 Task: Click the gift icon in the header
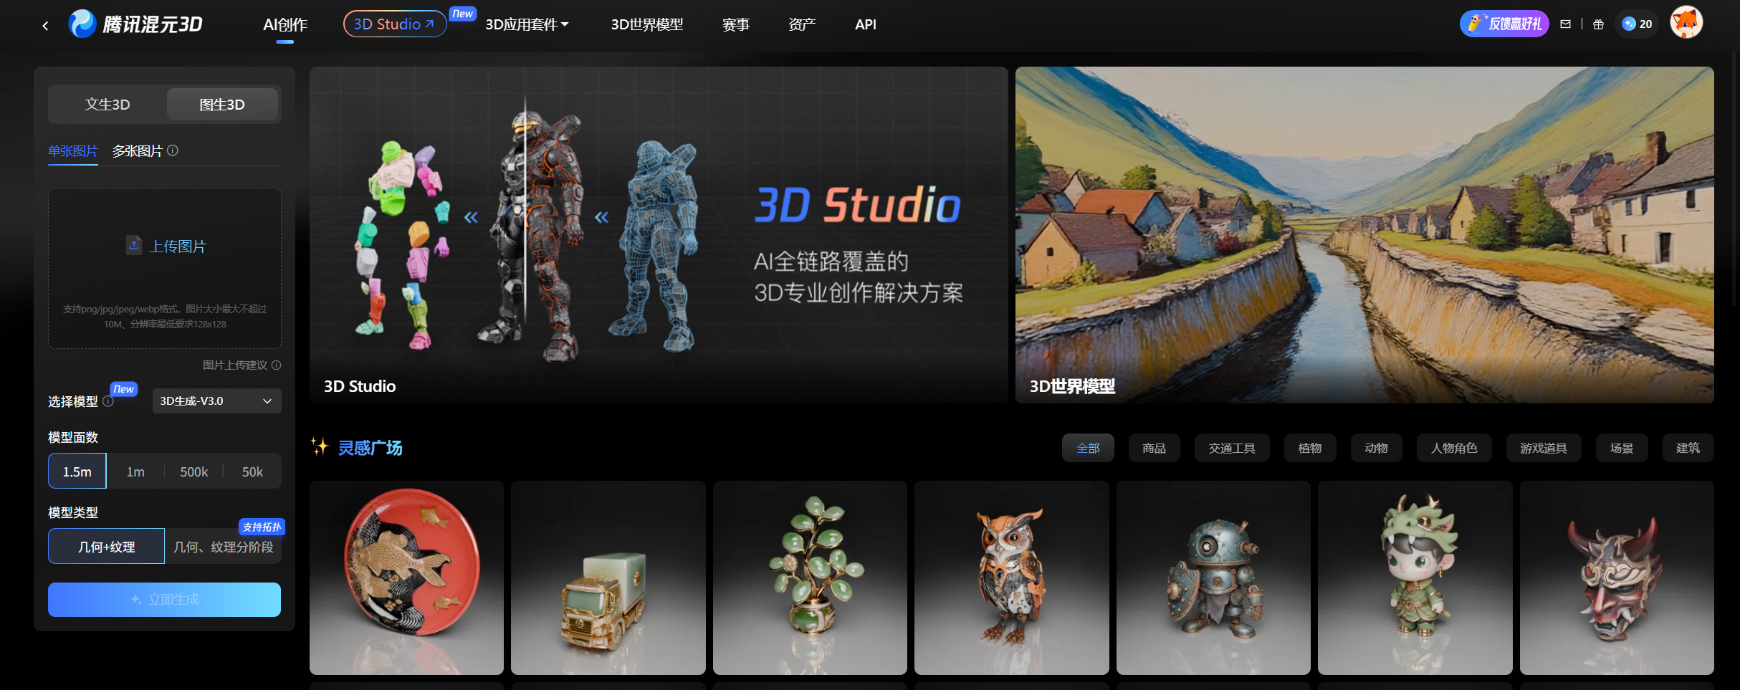[x=1597, y=24]
